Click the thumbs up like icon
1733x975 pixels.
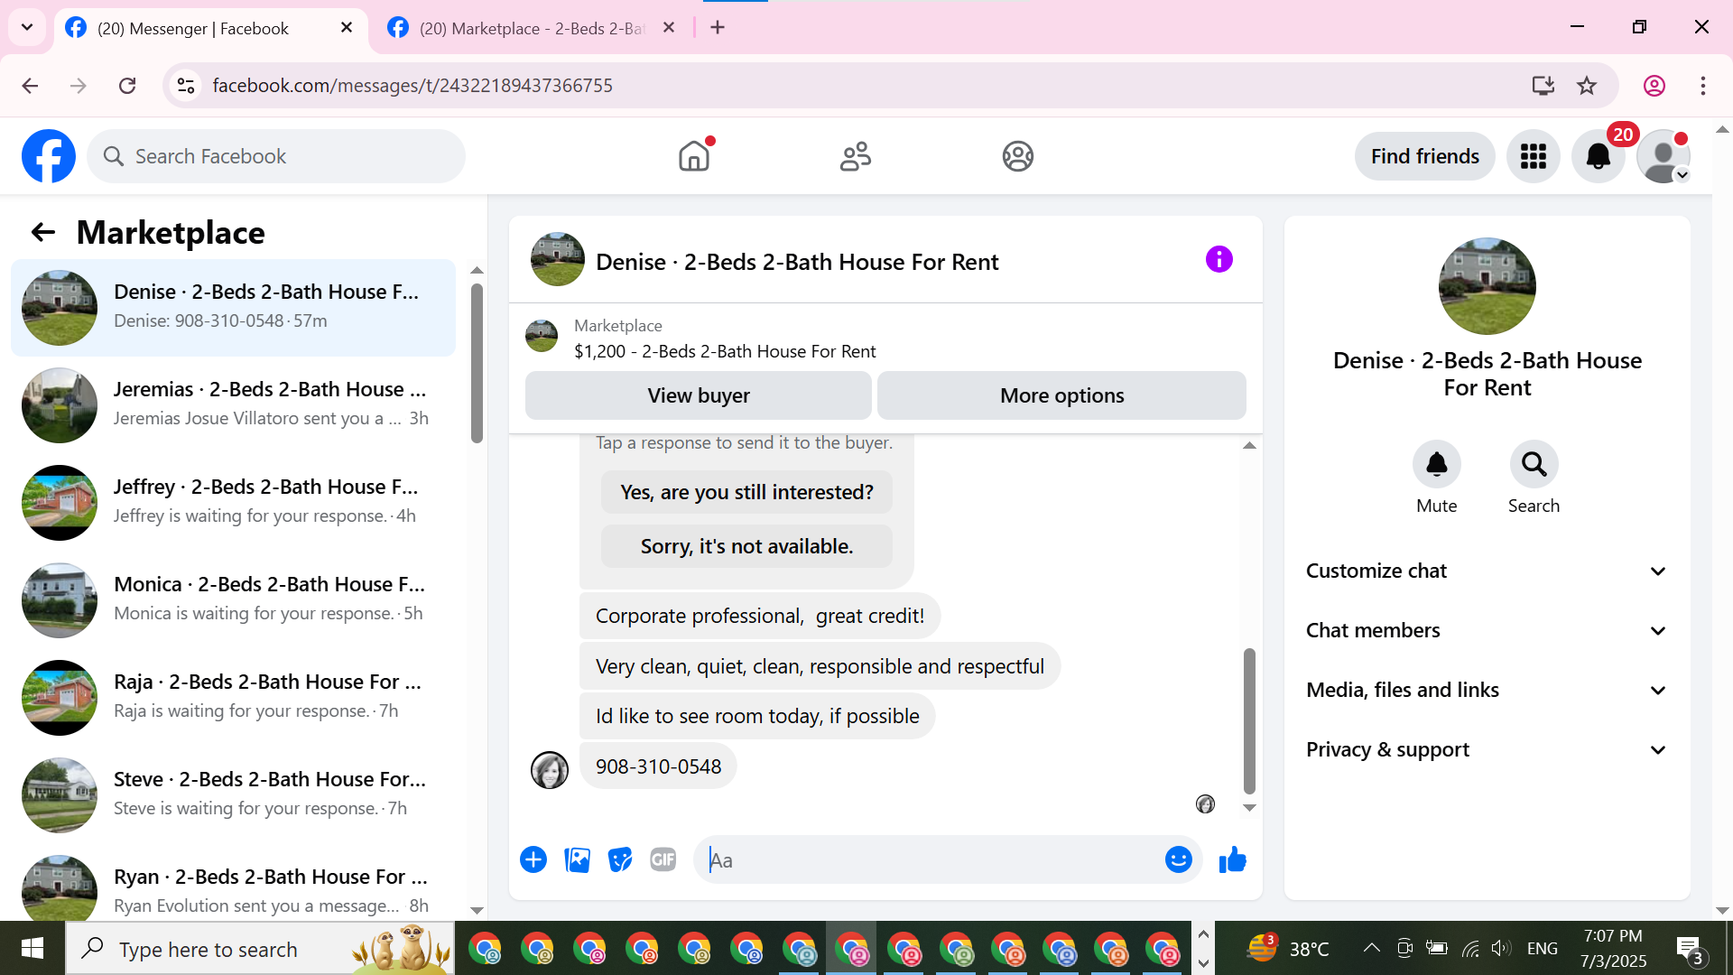[x=1232, y=860]
